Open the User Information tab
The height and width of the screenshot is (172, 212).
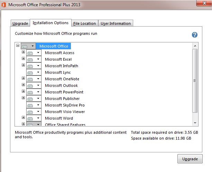[x=116, y=23]
